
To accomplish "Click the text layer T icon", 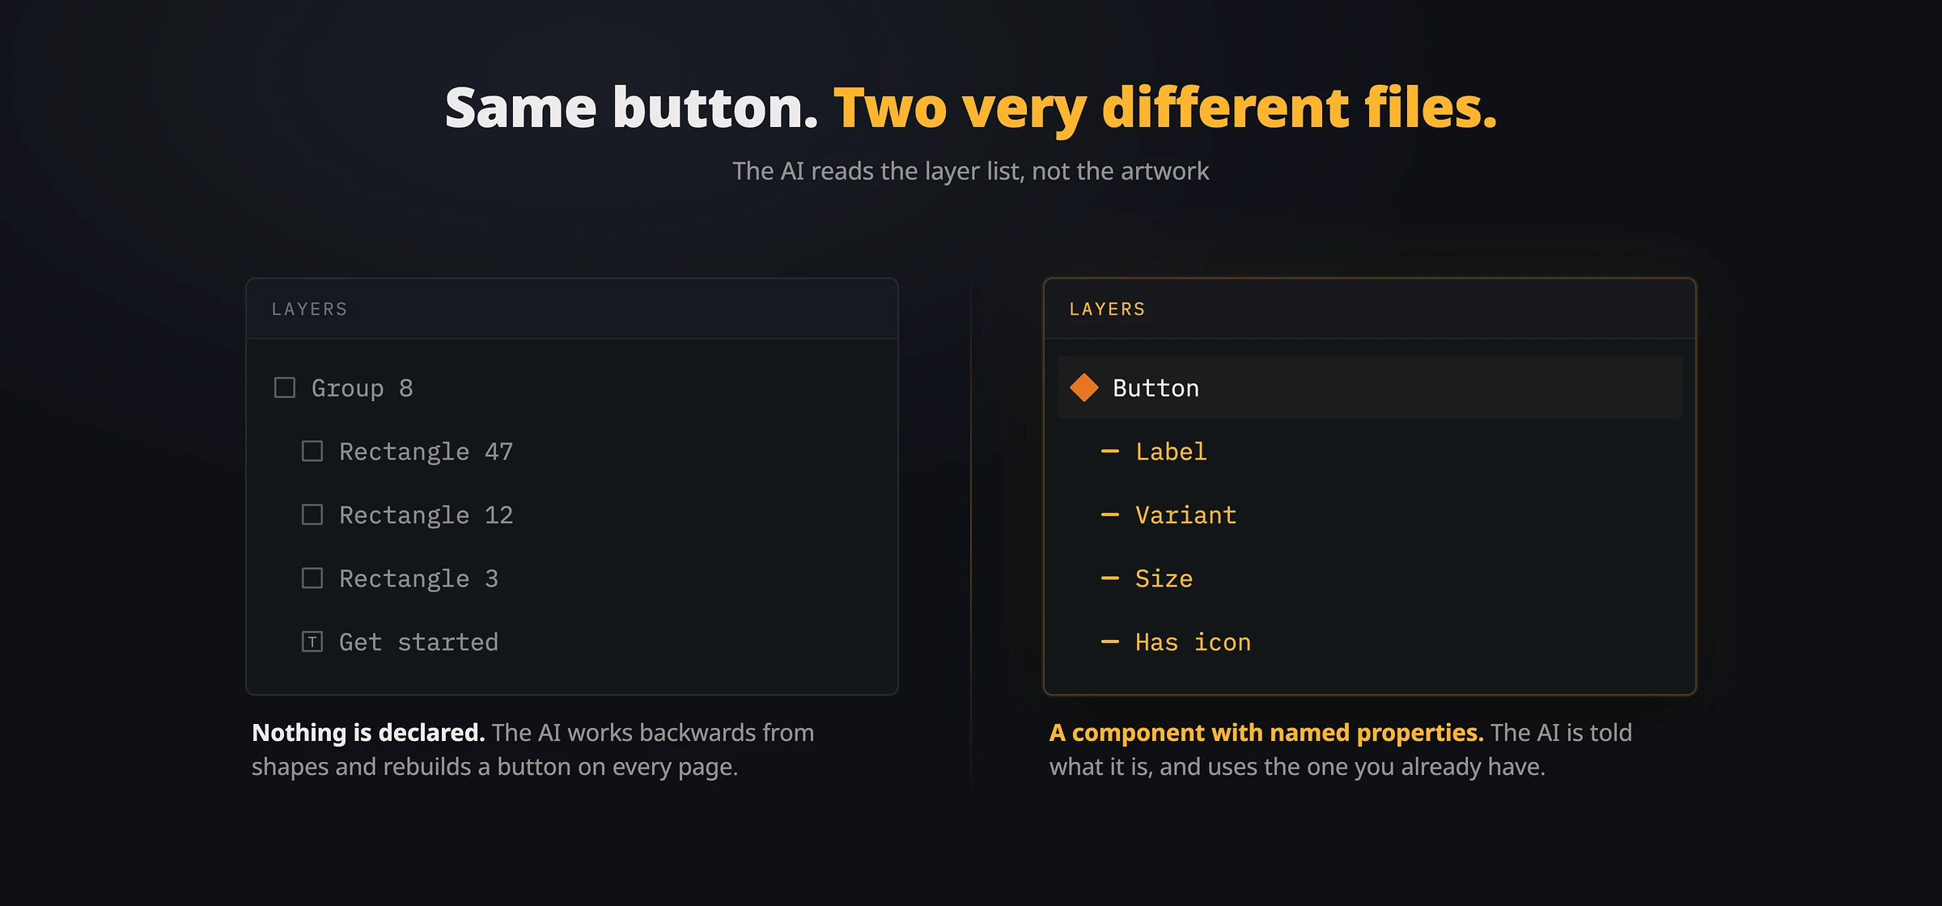I will coord(312,641).
